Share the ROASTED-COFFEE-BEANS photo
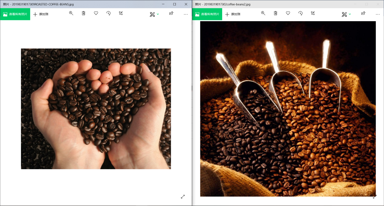The image size is (384, 206). pos(171,13)
